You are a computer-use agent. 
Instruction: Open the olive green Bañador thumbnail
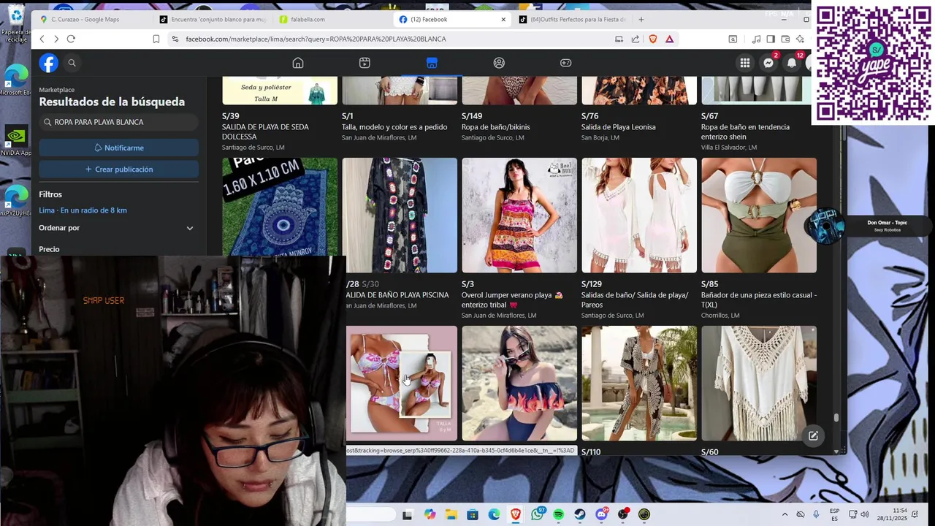[759, 216]
